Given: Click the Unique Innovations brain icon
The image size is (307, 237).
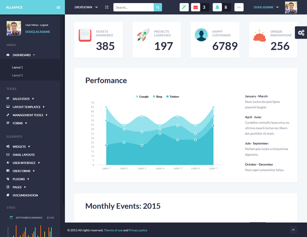Looking at the screenshot, I should point(260,35).
